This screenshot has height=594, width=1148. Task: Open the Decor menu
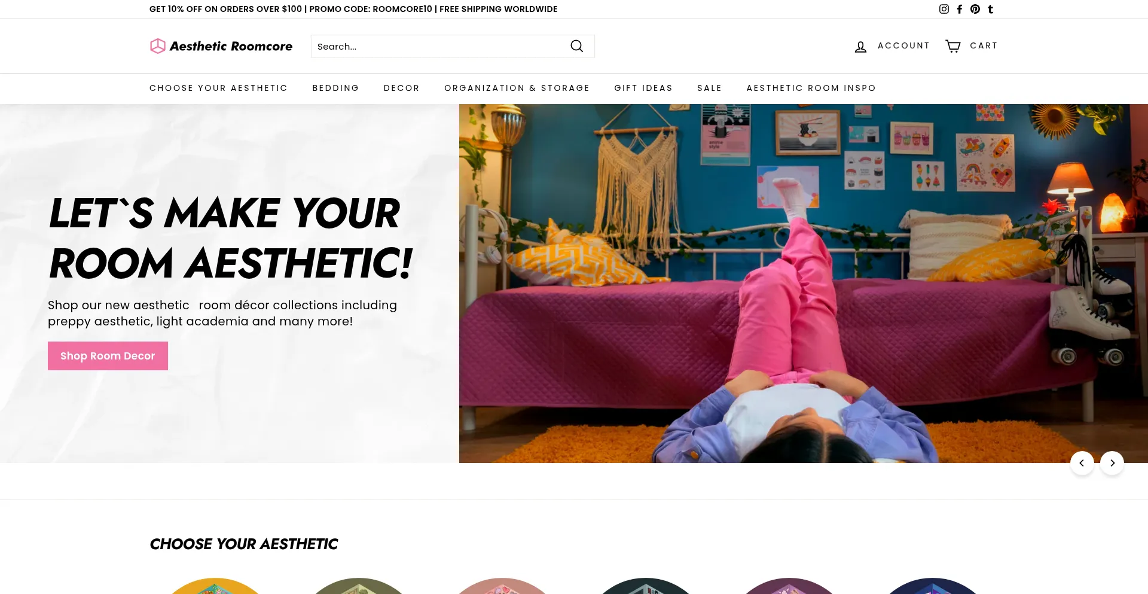pyautogui.click(x=401, y=88)
